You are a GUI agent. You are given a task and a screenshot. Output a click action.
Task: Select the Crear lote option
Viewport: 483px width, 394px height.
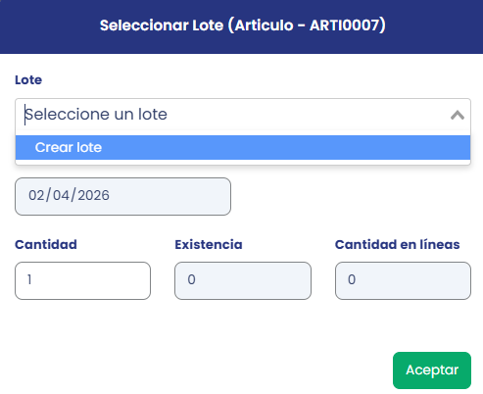(243, 147)
